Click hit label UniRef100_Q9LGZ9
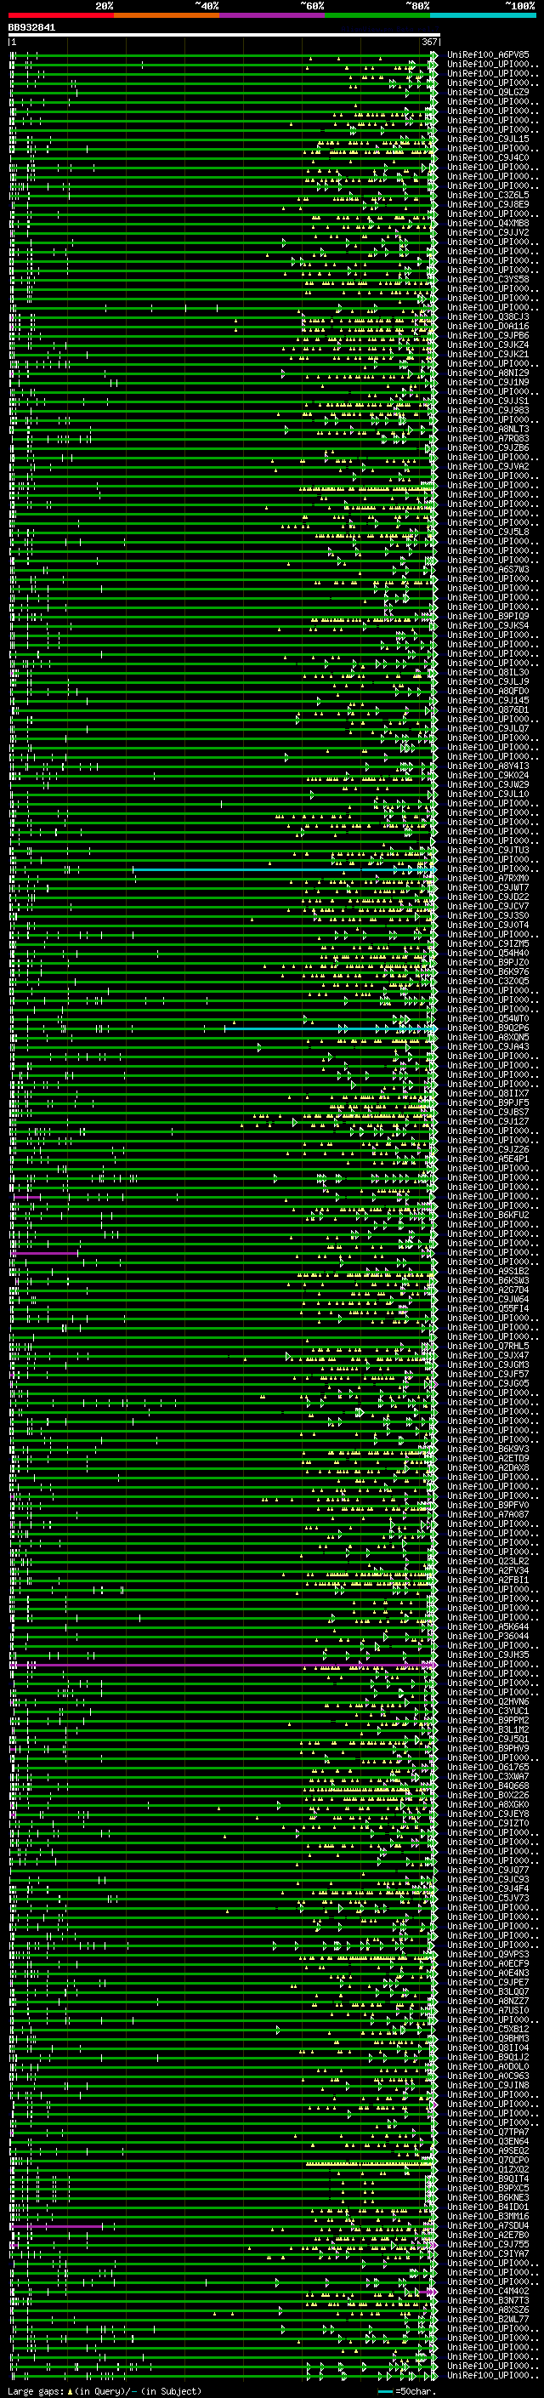The width and height of the screenshot is (544, 2398). 488,92
